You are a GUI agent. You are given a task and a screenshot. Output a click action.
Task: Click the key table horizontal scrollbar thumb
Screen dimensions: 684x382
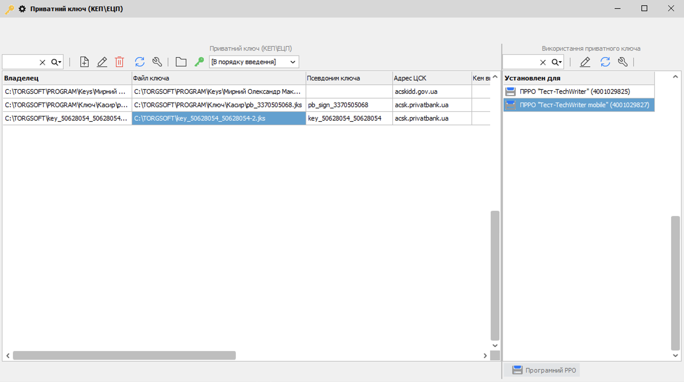pyautogui.click(x=124, y=355)
